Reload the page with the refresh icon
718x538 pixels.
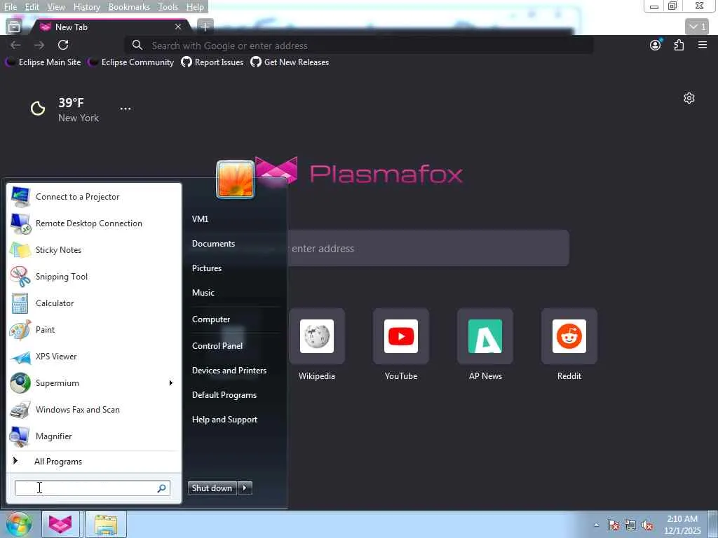(63, 45)
